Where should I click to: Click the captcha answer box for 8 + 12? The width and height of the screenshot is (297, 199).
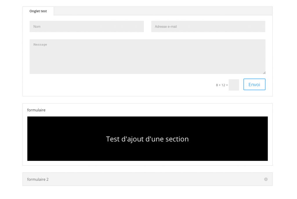(x=234, y=85)
